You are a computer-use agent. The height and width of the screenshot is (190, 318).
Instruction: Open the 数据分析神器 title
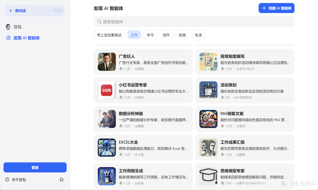click(x=131, y=113)
